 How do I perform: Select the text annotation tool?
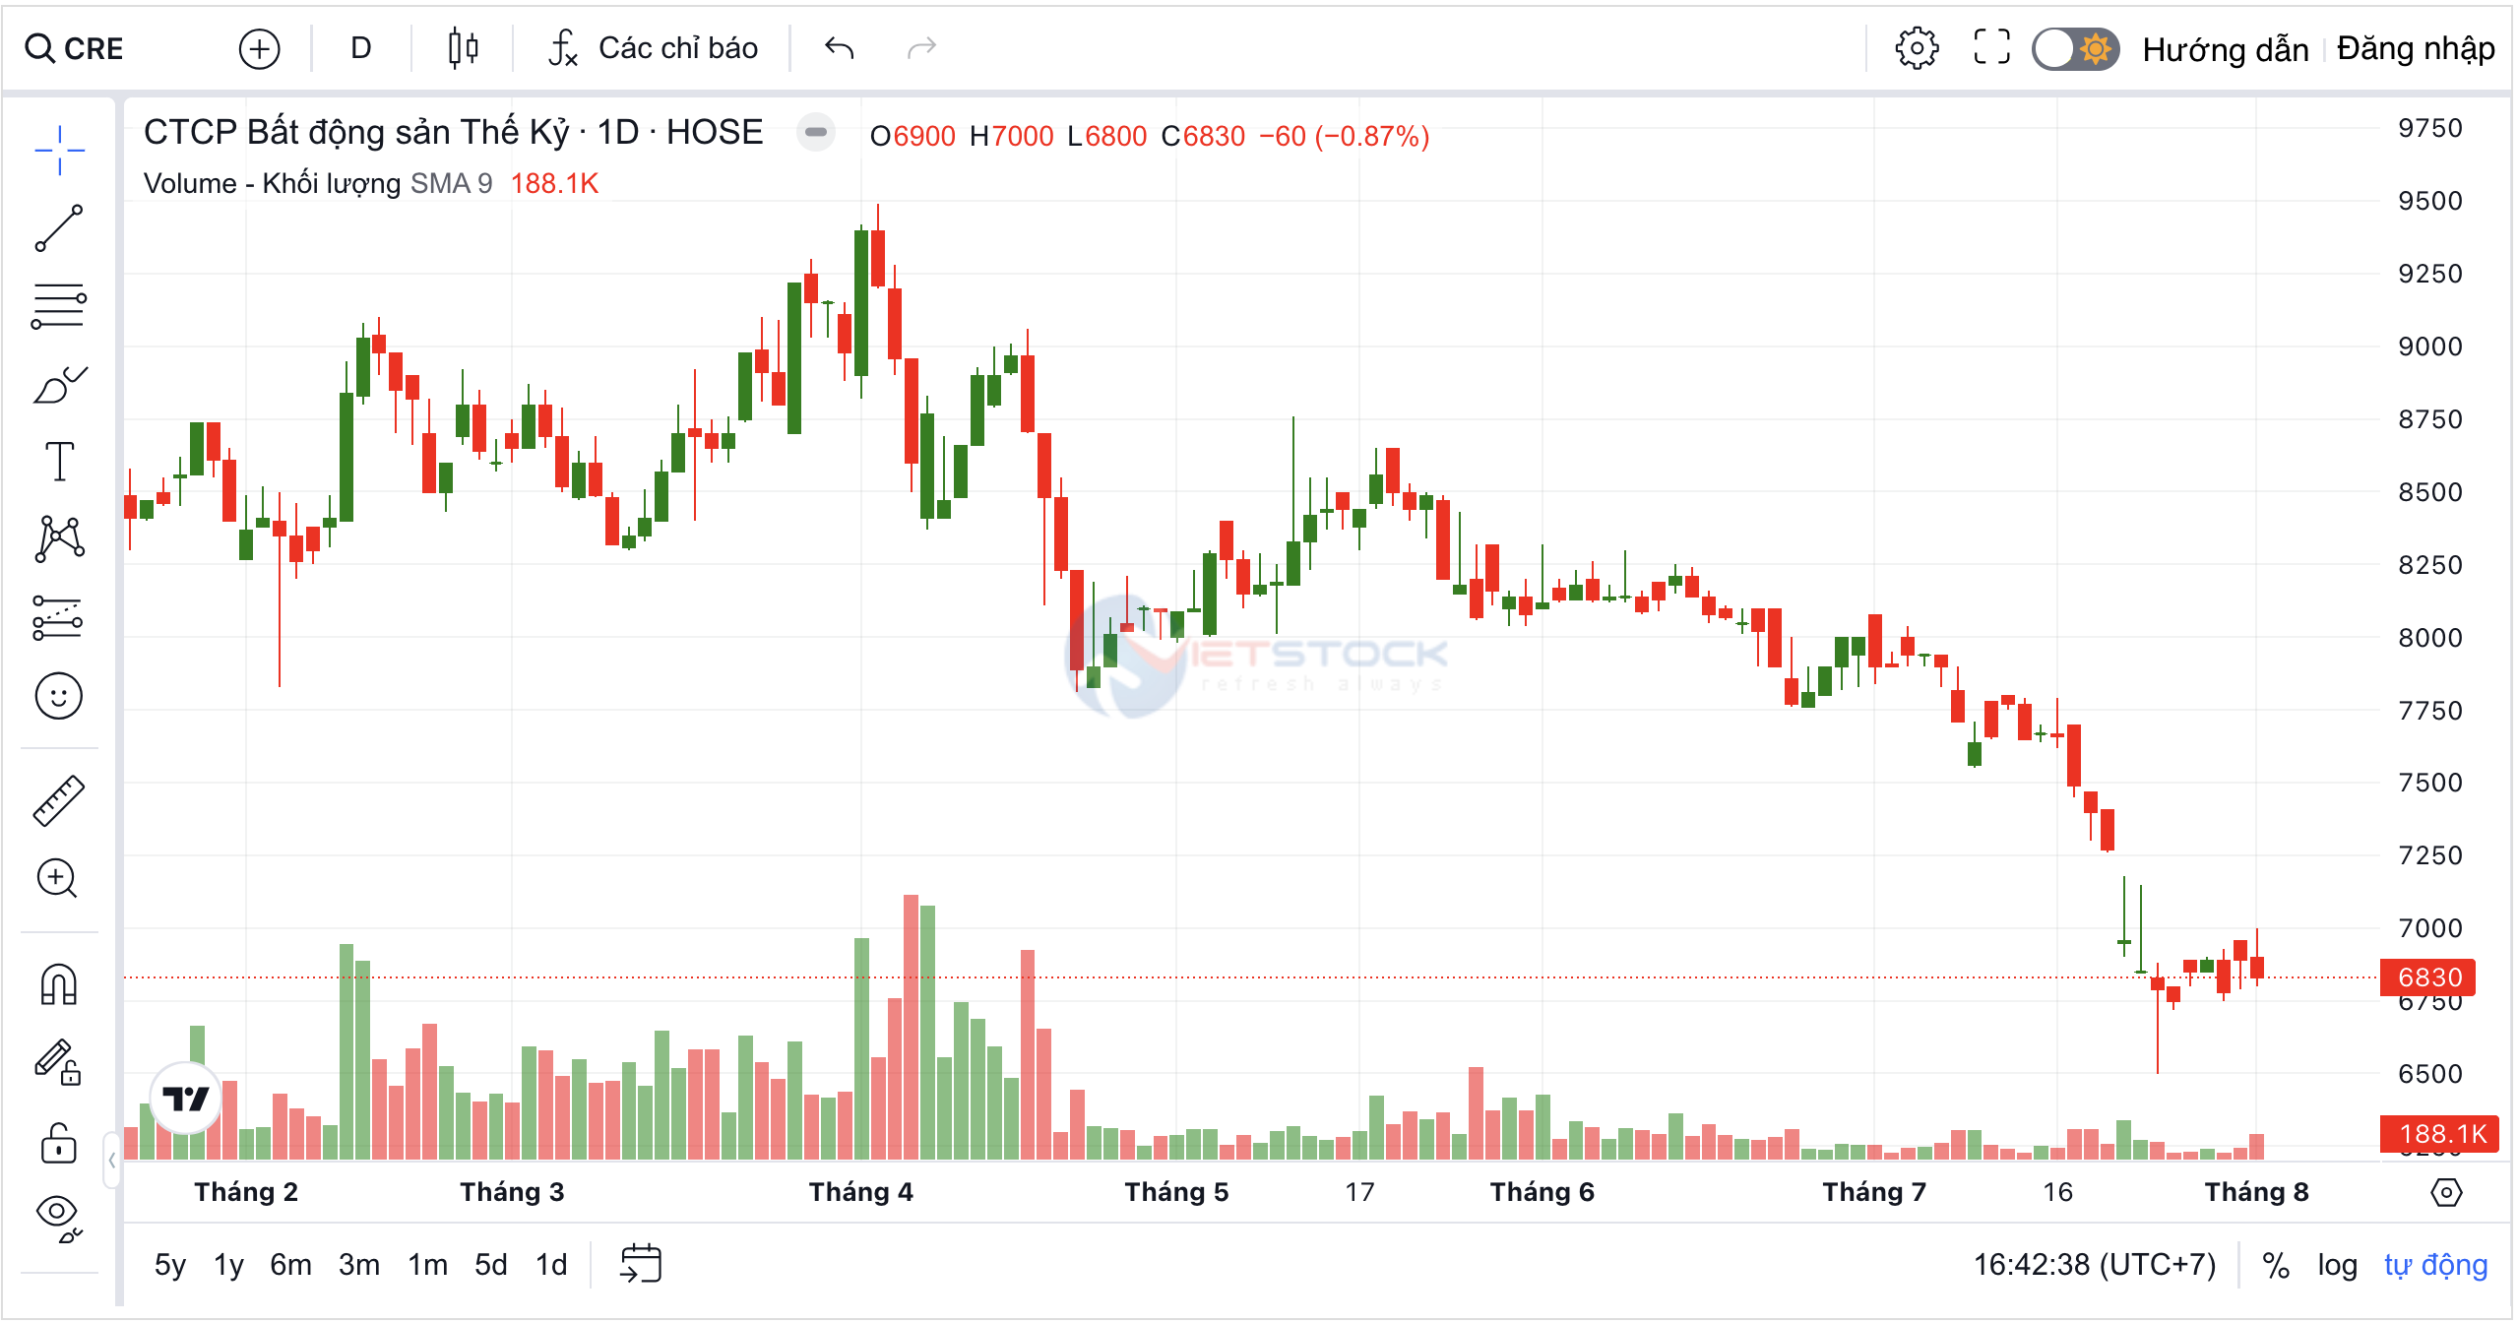[59, 461]
